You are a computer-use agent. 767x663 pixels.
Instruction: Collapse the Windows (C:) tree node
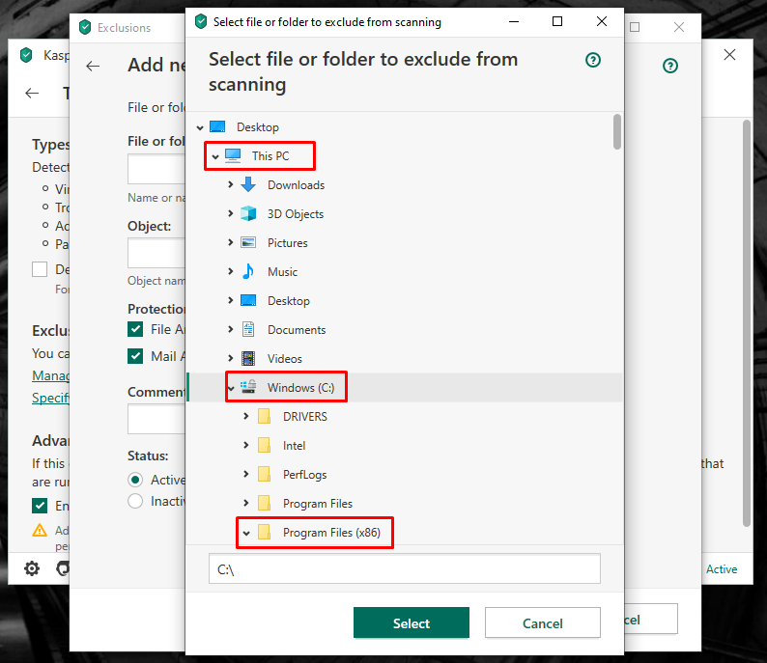[231, 388]
